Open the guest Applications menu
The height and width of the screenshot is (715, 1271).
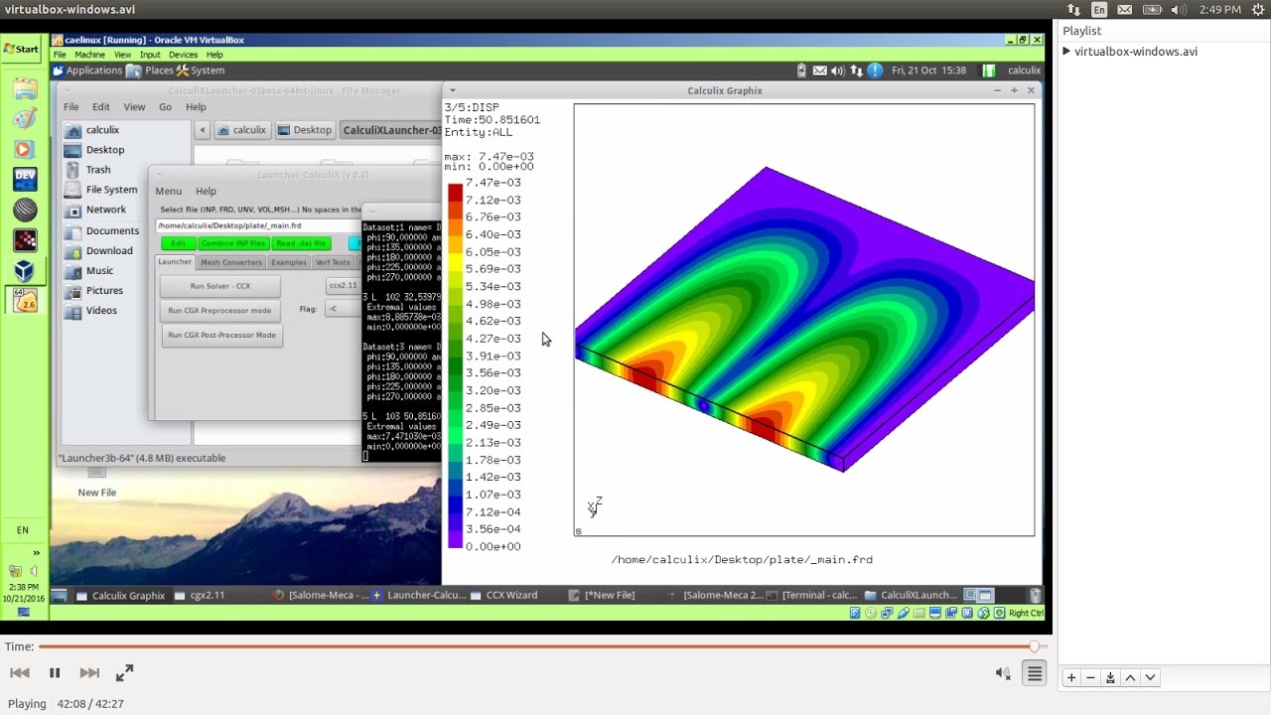coord(88,71)
